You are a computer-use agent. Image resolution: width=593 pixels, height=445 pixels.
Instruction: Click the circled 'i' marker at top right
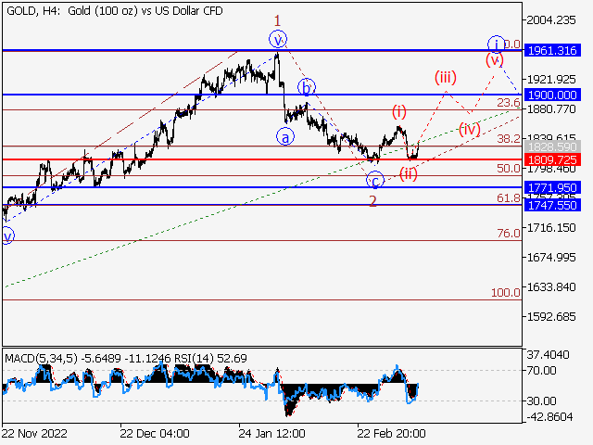point(496,43)
